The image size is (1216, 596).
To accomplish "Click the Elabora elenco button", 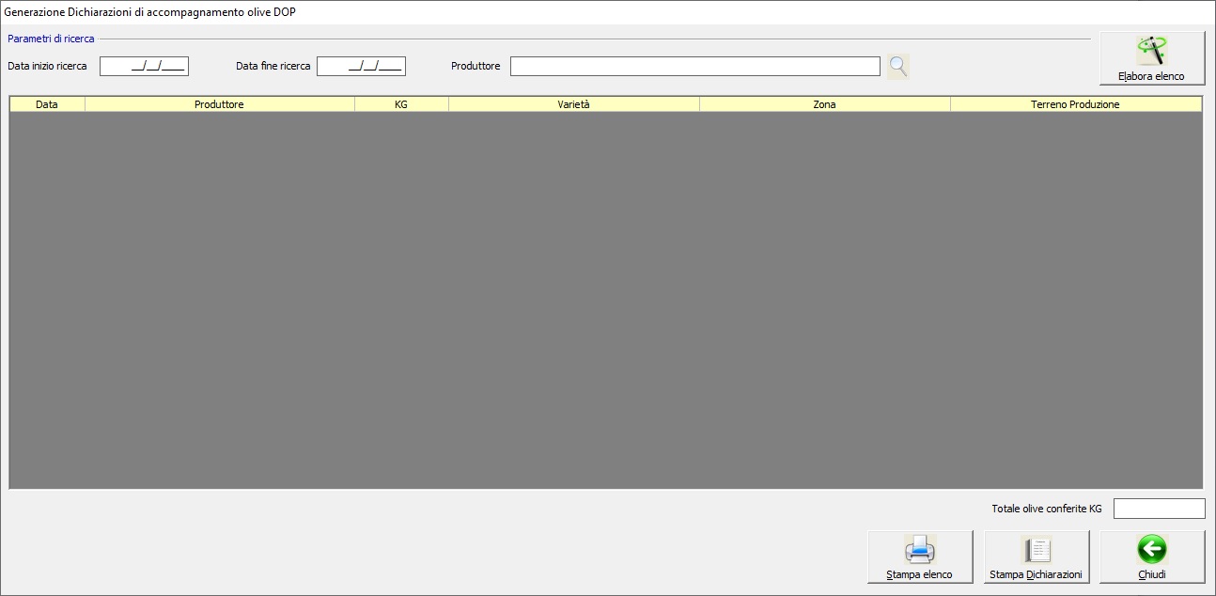I will (x=1152, y=58).
